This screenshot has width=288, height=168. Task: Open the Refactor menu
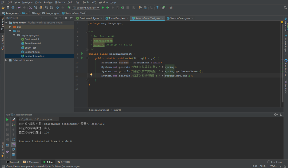[x=60, y=2]
